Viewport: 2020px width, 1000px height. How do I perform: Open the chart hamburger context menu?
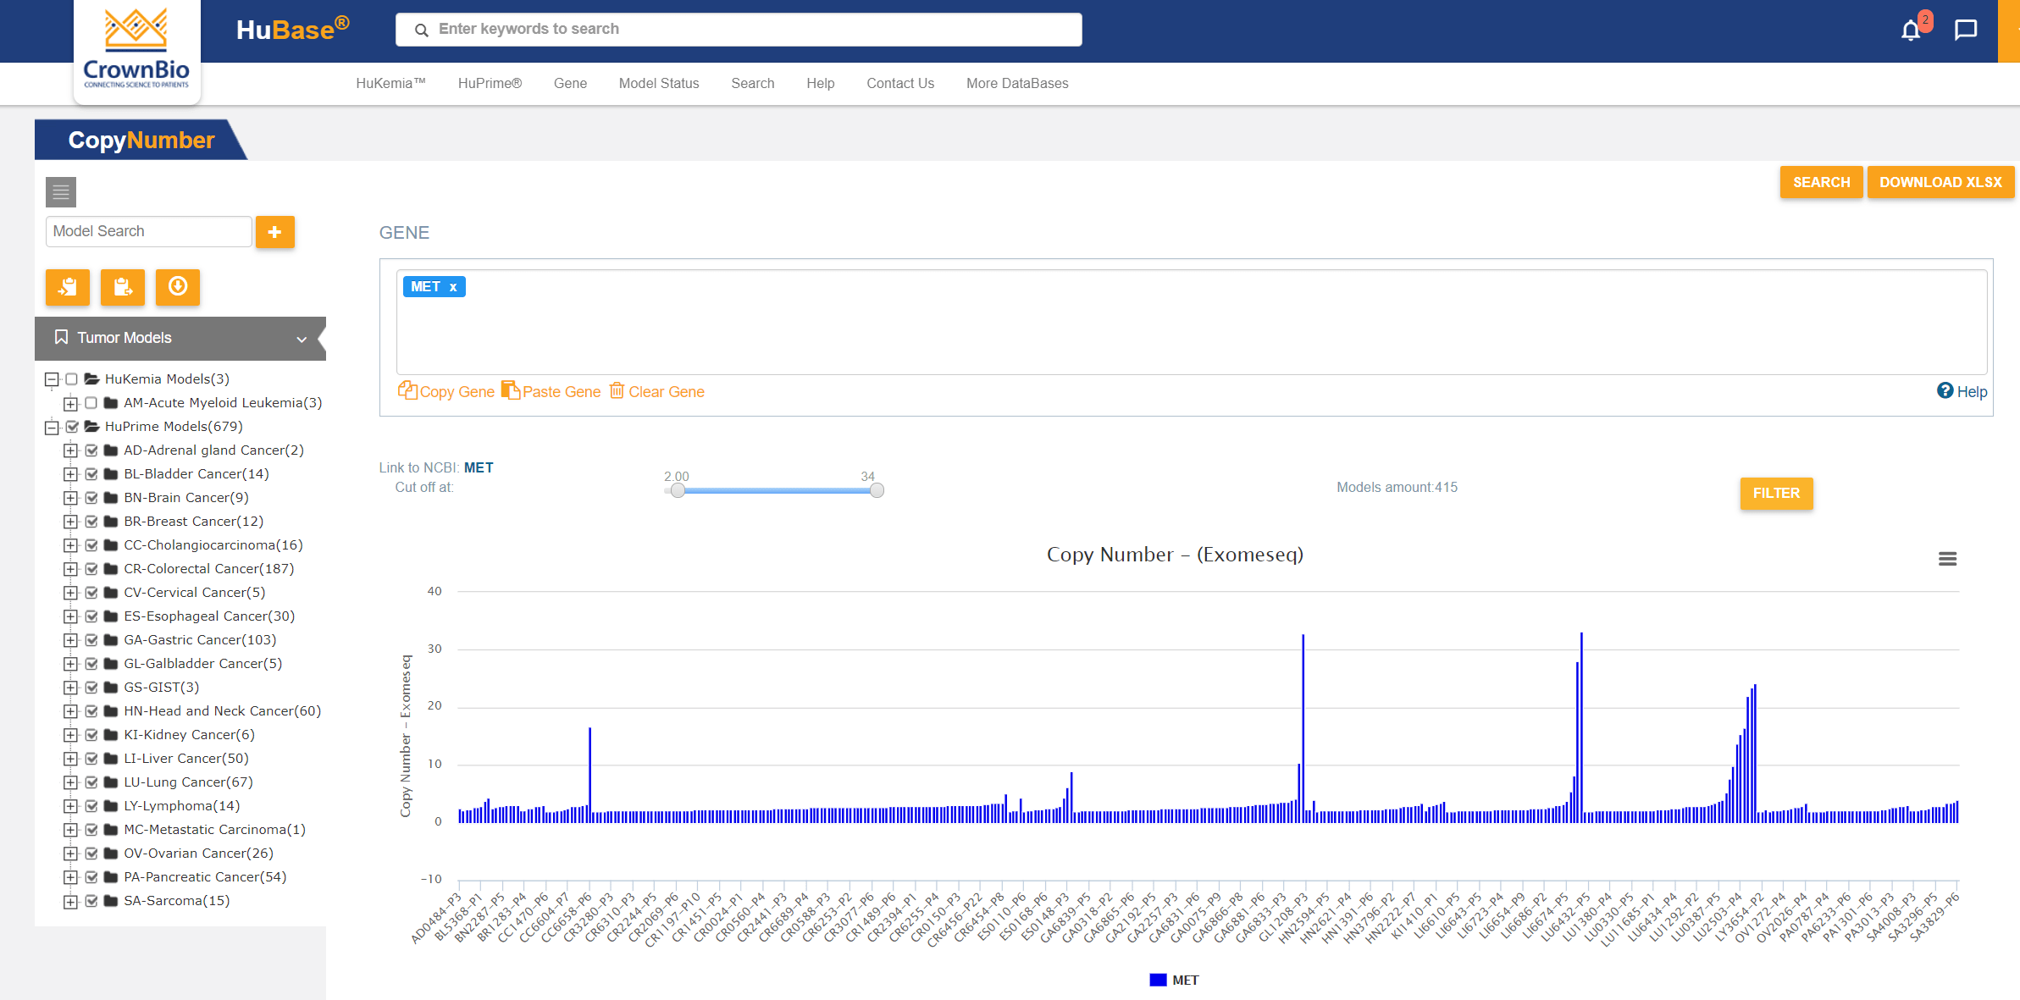click(1947, 559)
